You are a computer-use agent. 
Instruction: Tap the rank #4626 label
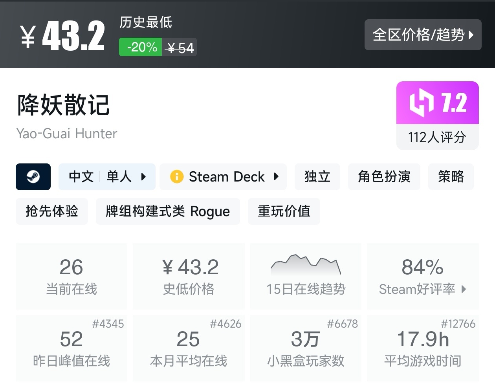(225, 324)
